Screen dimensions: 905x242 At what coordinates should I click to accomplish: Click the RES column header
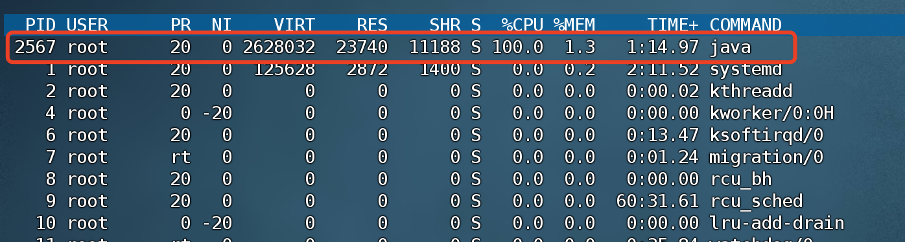pyautogui.click(x=372, y=25)
